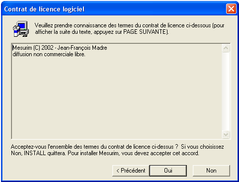Click the year 2002 in the license text
This screenshot has width=239, height=182.
click(47, 48)
